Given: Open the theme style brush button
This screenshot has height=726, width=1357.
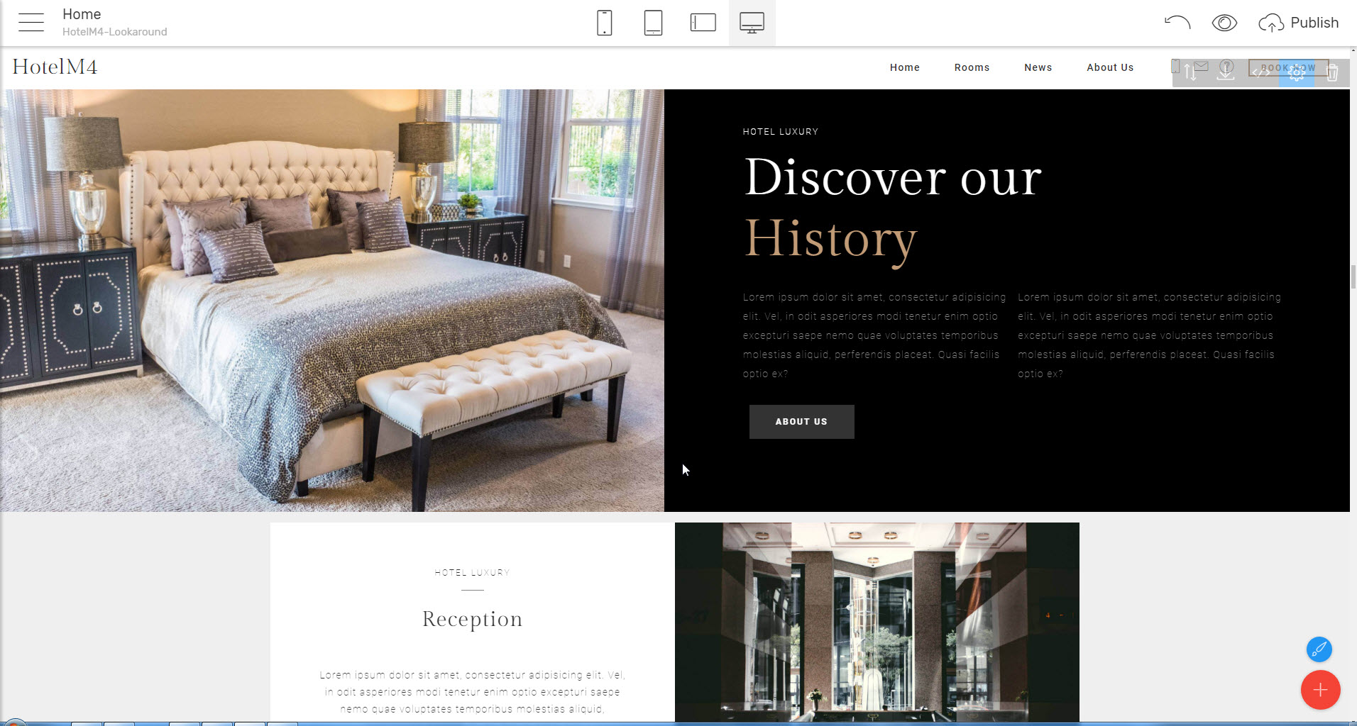Looking at the screenshot, I should point(1319,649).
